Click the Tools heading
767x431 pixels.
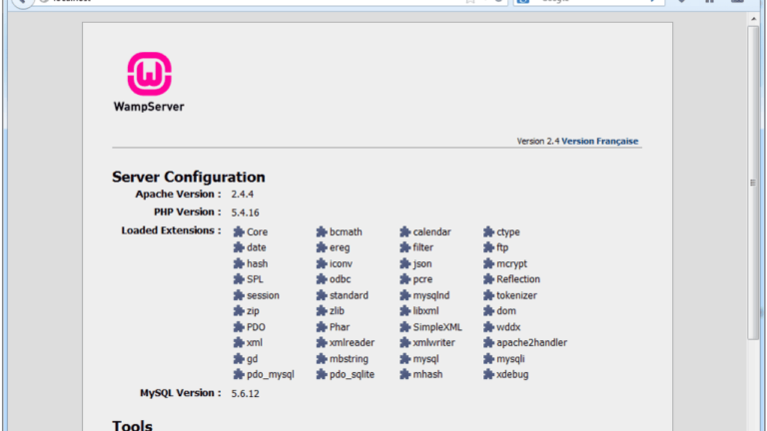coord(132,425)
